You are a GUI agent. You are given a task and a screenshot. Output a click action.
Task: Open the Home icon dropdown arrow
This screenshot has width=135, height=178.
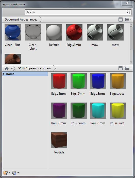coord(12,68)
